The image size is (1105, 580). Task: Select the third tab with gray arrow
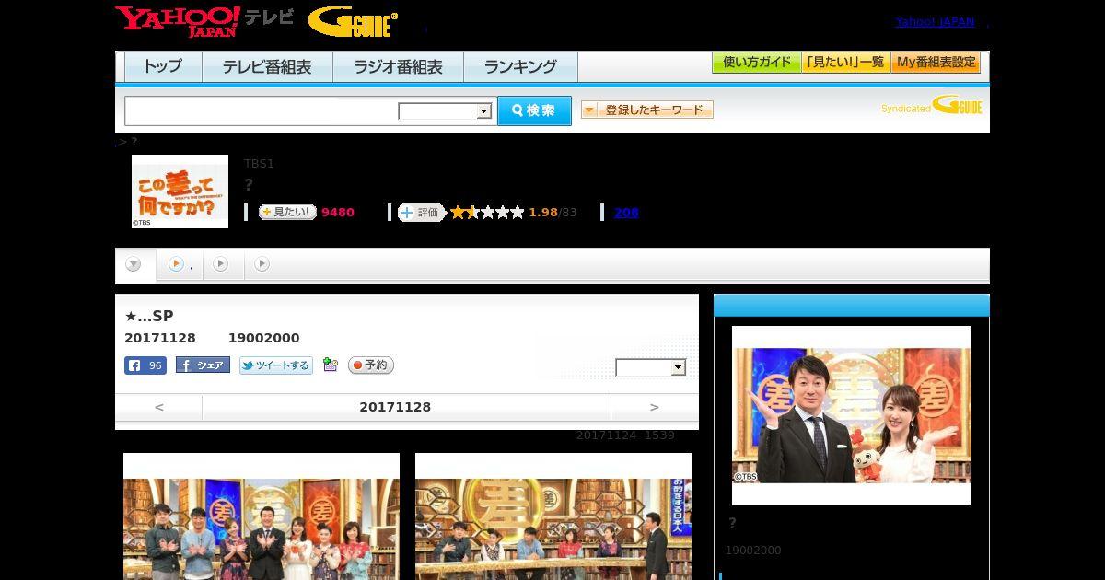pos(221,264)
